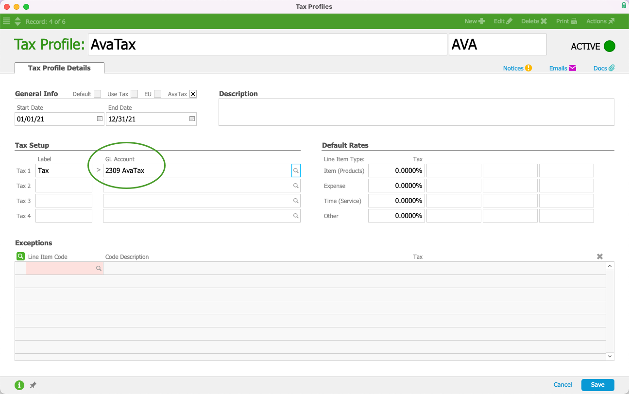Search GL accounts for Tax 2
The width and height of the screenshot is (629, 394).
point(296,186)
